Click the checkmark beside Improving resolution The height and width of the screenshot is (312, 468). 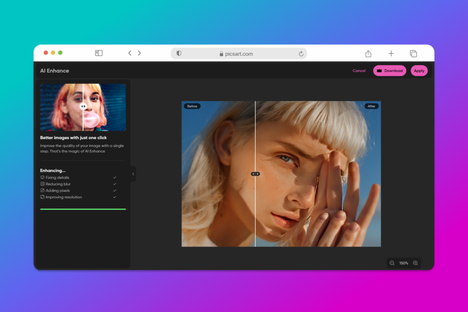coord(114,197)
